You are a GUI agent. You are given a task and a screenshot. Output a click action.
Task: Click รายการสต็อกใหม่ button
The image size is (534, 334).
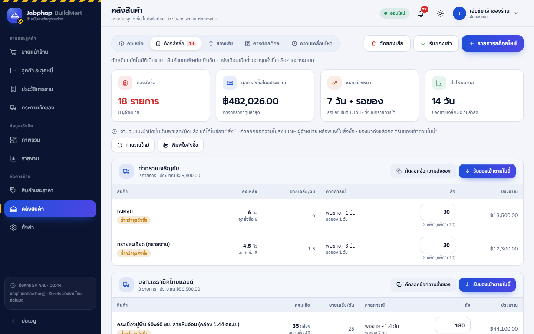coord(492,43)
